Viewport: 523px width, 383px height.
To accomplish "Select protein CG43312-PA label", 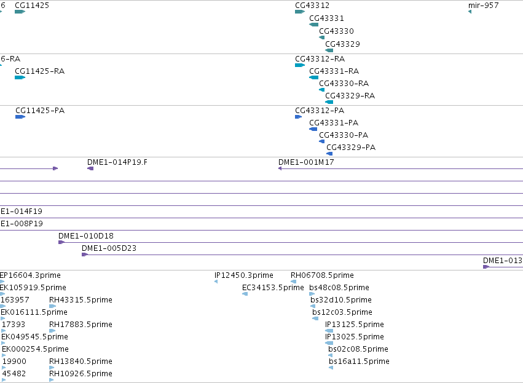I will (x=320, y=111).
